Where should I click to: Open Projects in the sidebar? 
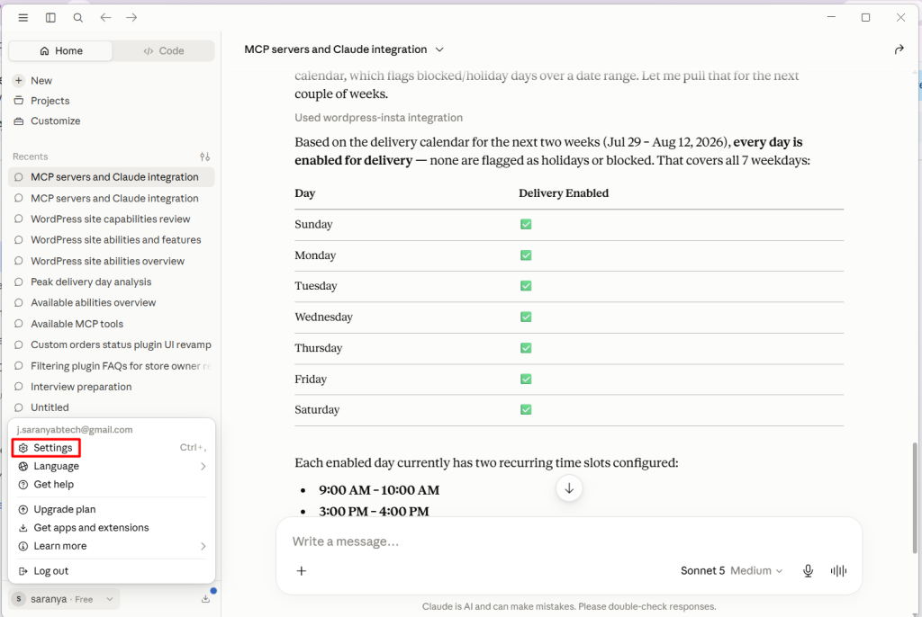tap(112, 101)
